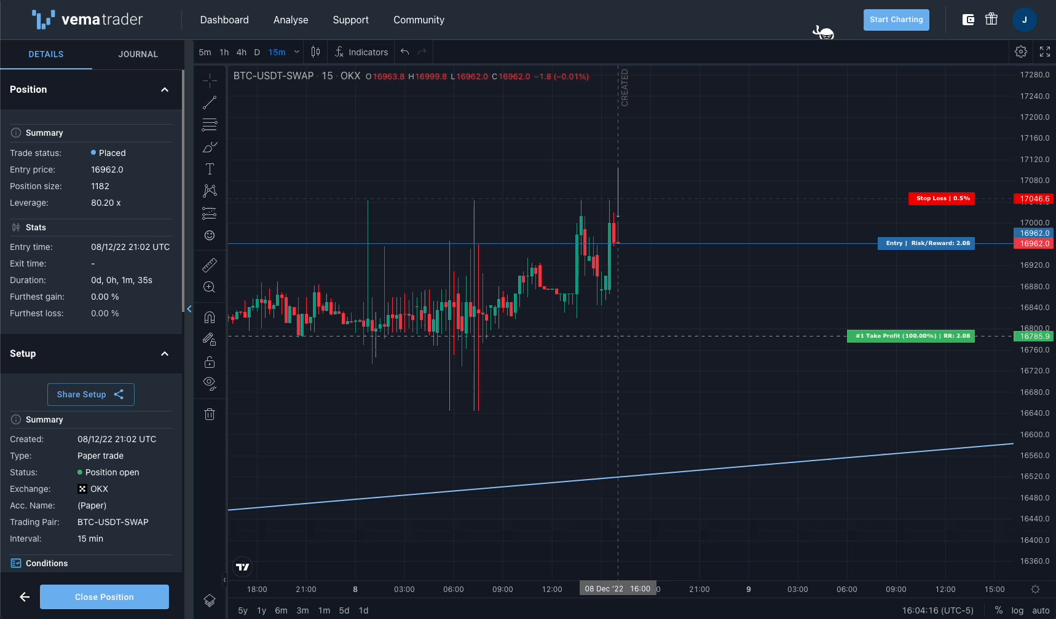Screen dimensions: 1056x619
Task: Click the Close Position button
Action: 104,597
